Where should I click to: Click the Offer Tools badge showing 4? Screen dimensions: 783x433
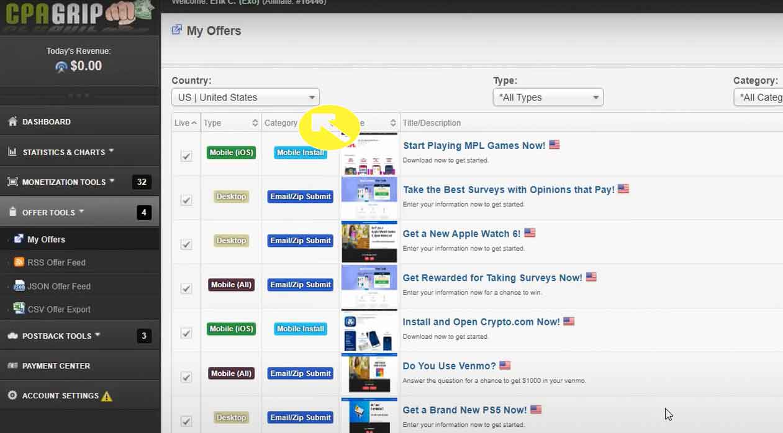(143, 212)
